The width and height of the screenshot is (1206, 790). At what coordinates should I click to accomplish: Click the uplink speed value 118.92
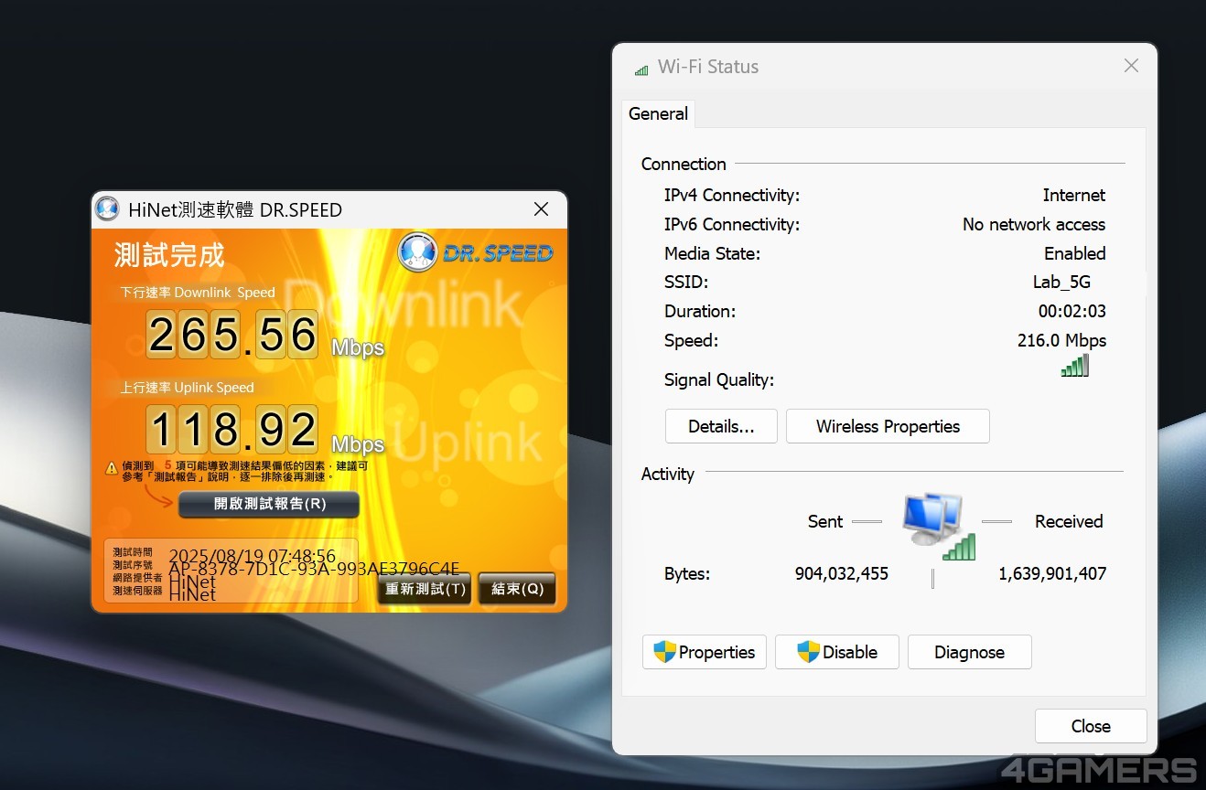232,430
